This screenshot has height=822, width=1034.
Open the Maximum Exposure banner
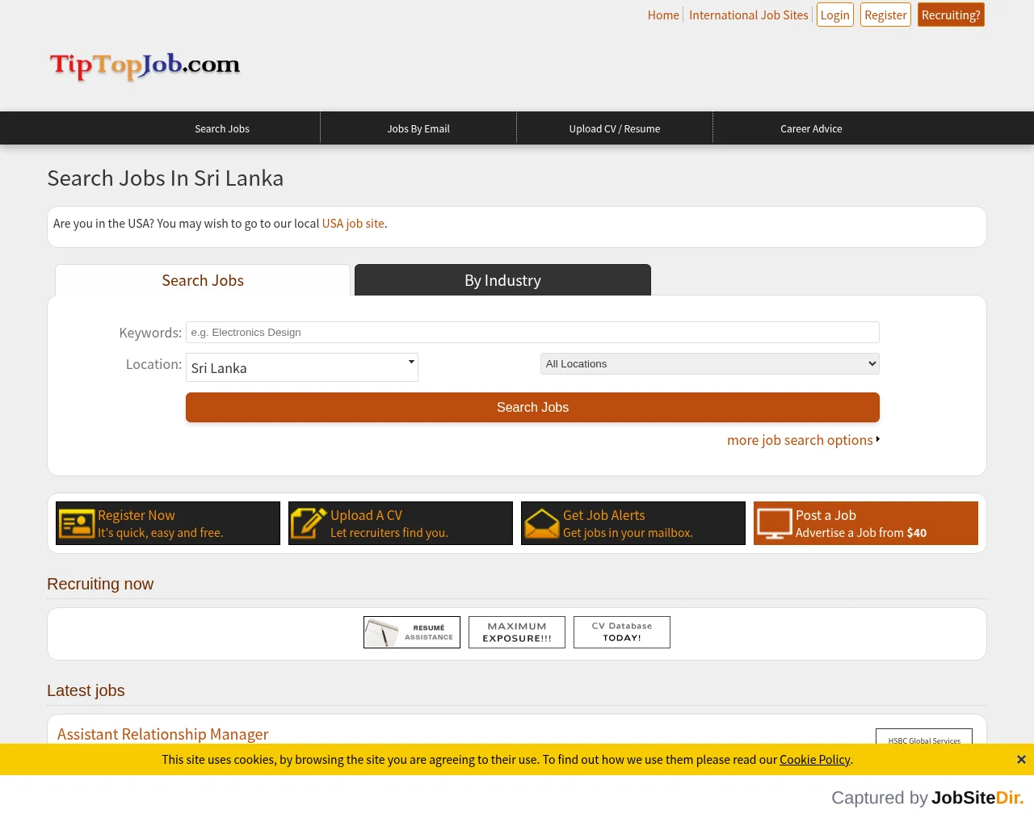(517, 632)
